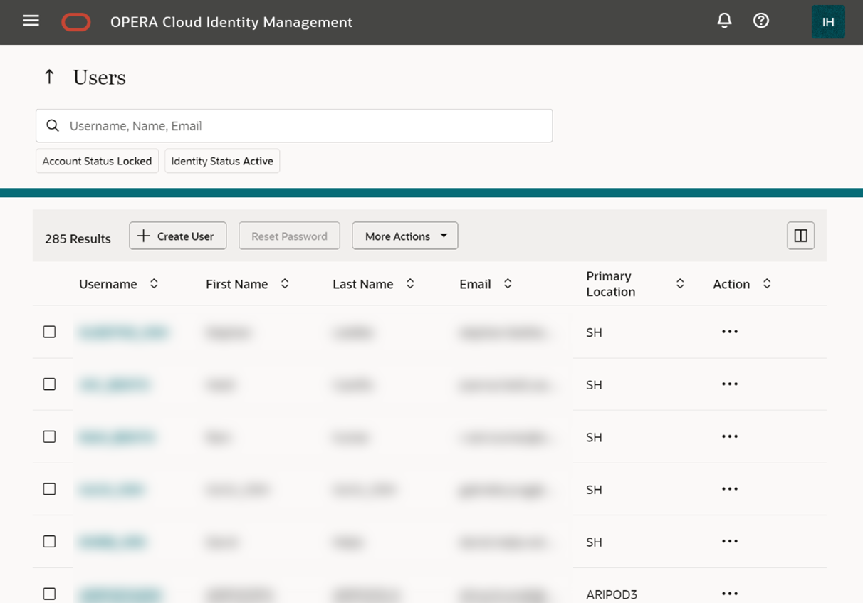Focus the Username, Name, Email search field

click(x=294, y=126)
